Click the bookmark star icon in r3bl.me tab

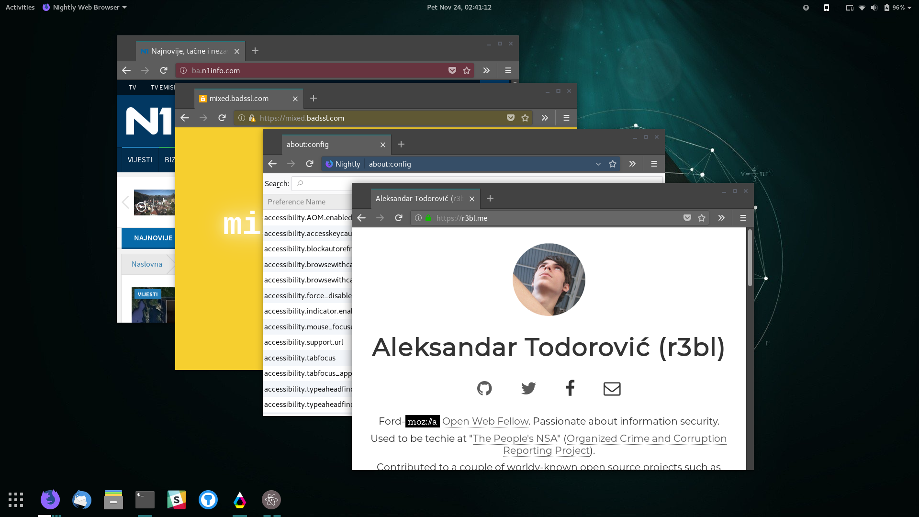tap(702, 218)
